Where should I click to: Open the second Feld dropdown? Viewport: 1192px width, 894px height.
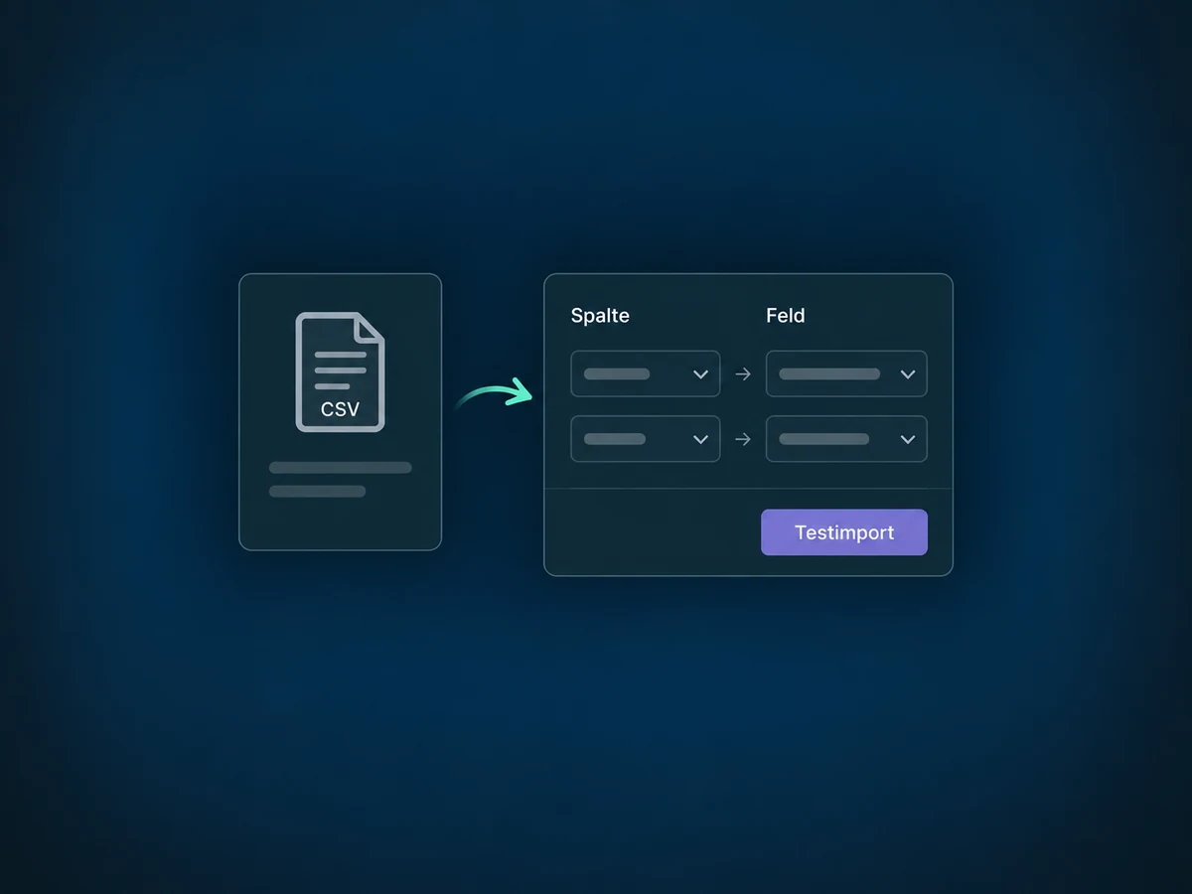[846, 439]
